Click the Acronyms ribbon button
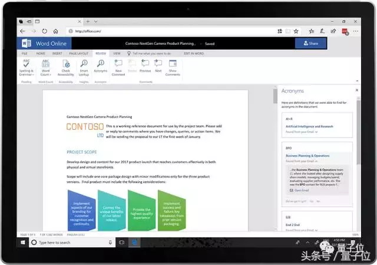This screenshot has width=377, height=265. pos(101,66)
